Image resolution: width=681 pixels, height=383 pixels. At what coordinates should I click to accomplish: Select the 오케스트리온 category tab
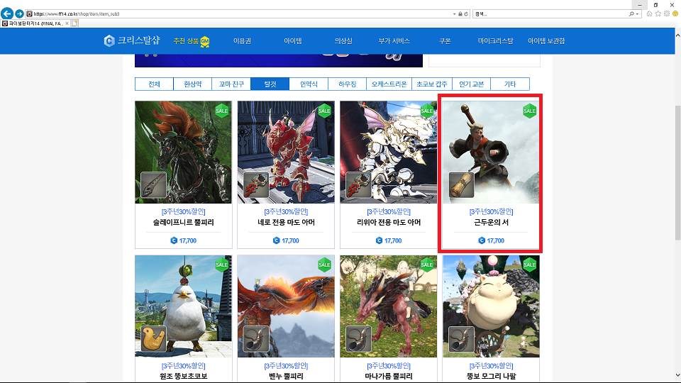click(389, 84)
